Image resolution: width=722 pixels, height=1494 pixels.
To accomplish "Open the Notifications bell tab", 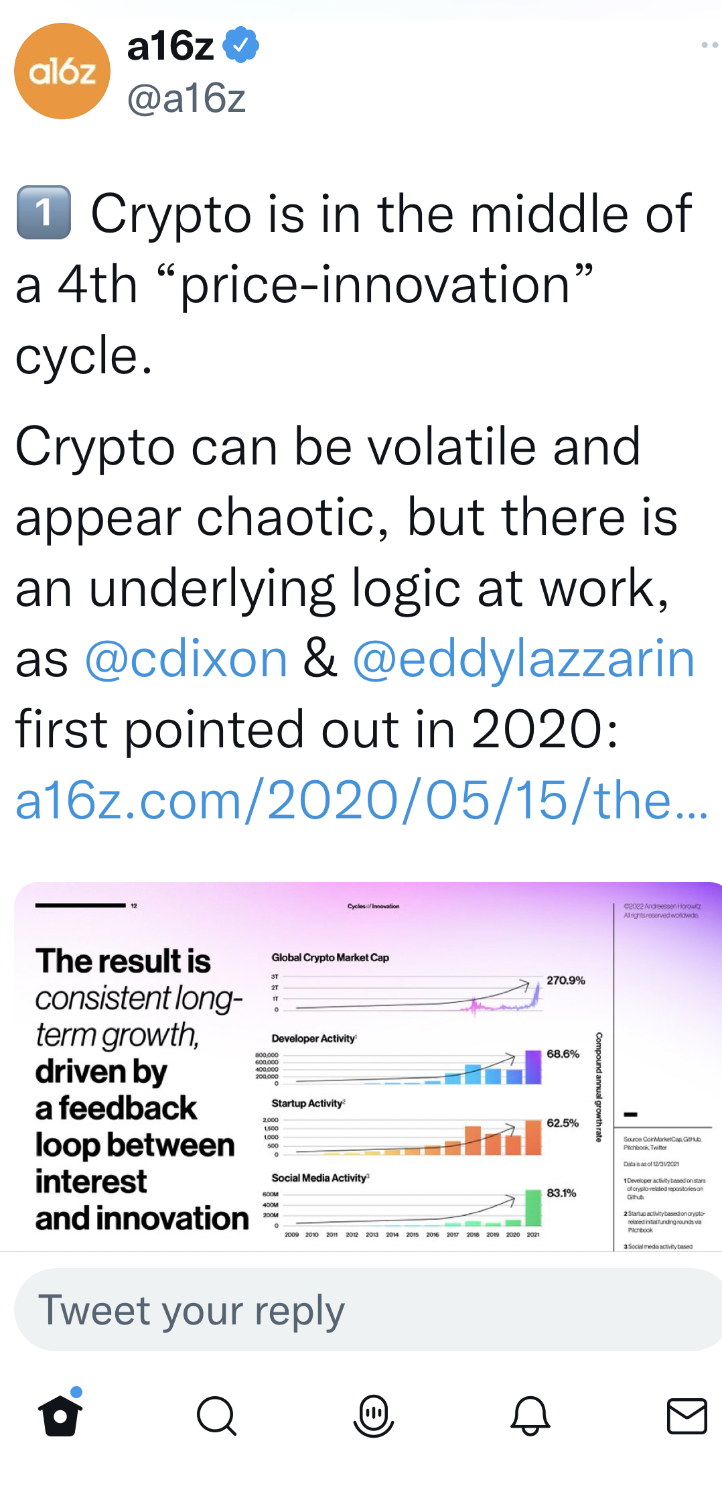I will (530, 1415).
